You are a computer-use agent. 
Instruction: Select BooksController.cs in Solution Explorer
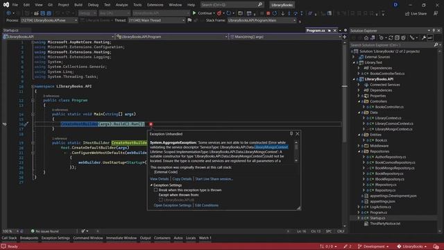(x=389, y=107)
